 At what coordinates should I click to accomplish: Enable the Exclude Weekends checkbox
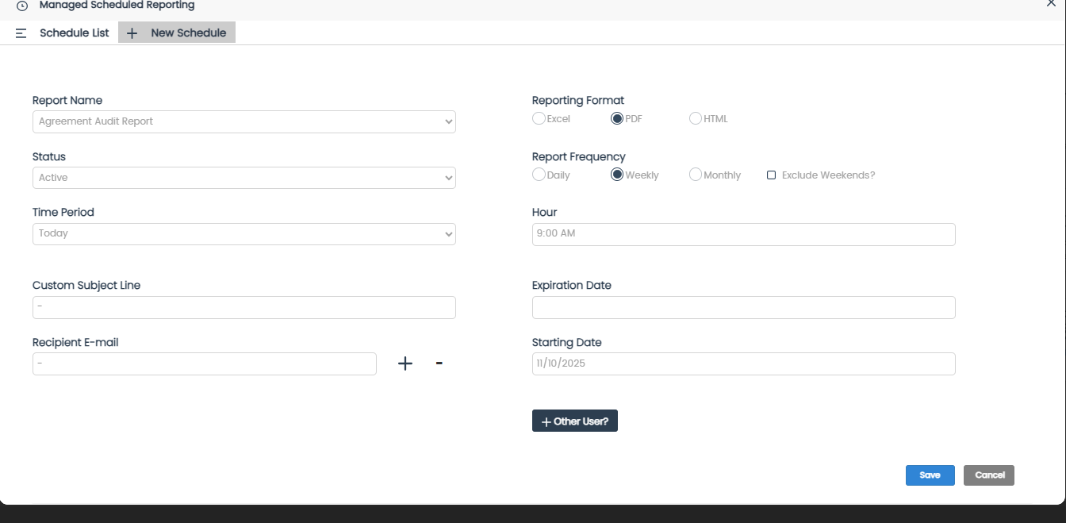(771, 175)
